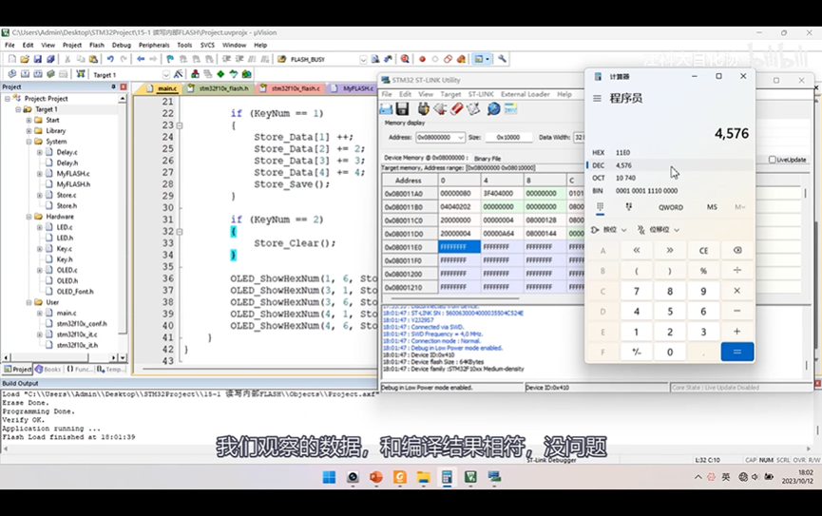This screenshot has width=822, height=516.
Task: Open Manage Project Items colored blocks icon
Action: (x=195, y=74)
